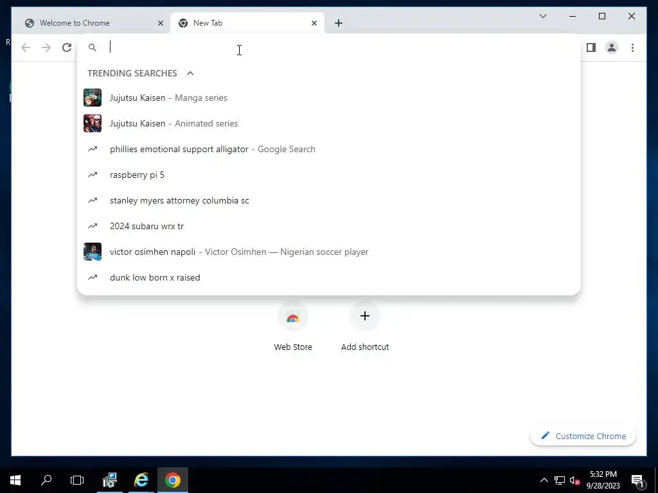The width and height of the screenshot is (658, 493).
Task: Maximize the Chrome window
Action: point(601,16)
